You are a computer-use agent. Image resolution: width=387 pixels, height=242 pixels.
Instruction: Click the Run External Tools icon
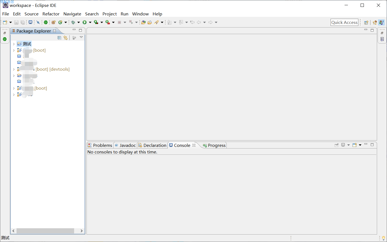[108, 22]
